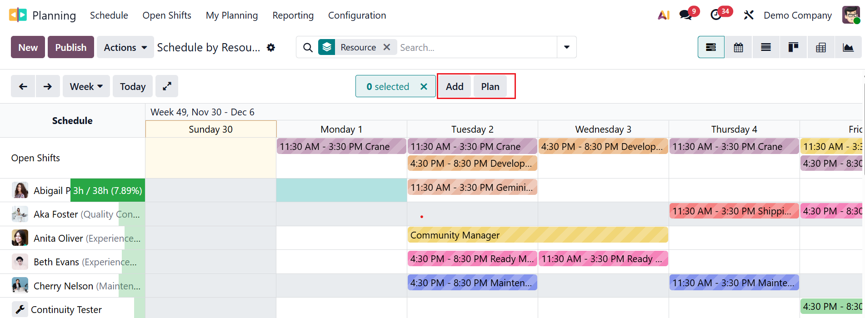Click the Schedule by Resource breadcrumb title
Viewport: 865px width, 318px height.
[209, 47]
